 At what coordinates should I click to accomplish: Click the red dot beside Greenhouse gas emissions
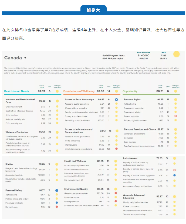(116, 193)
